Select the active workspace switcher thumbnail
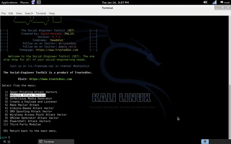This screenshot has width=231, height=144. 205,141
